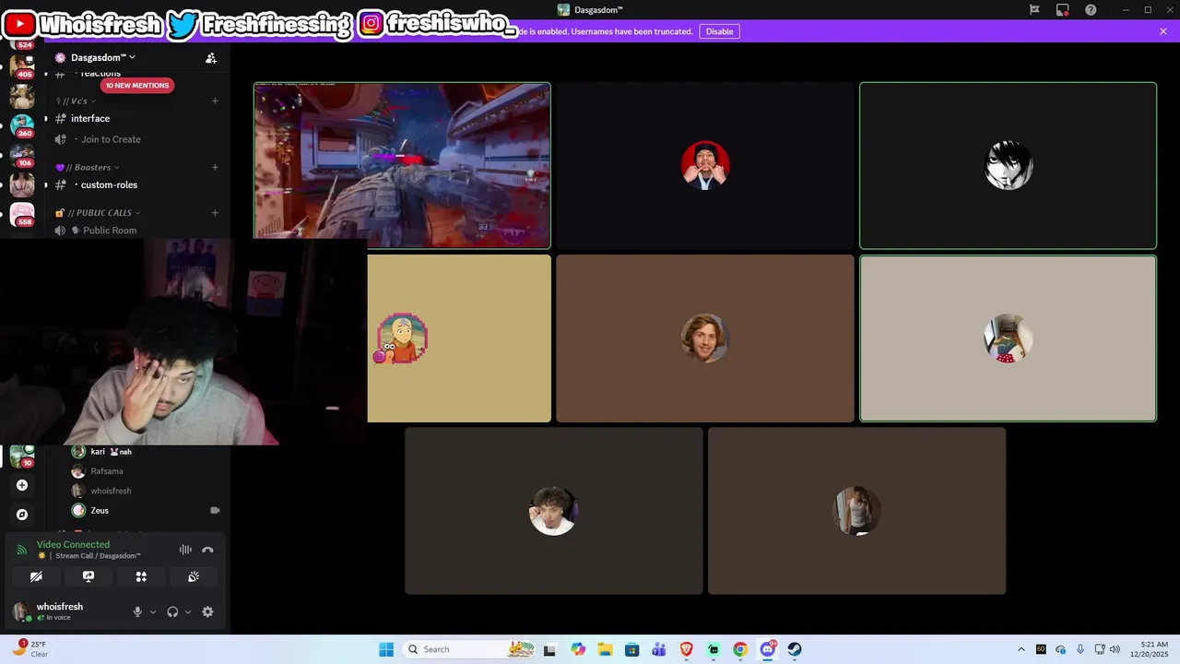Create channel in Vc's category
Viewport: 1180px width, 664px height.
[215, 101]
